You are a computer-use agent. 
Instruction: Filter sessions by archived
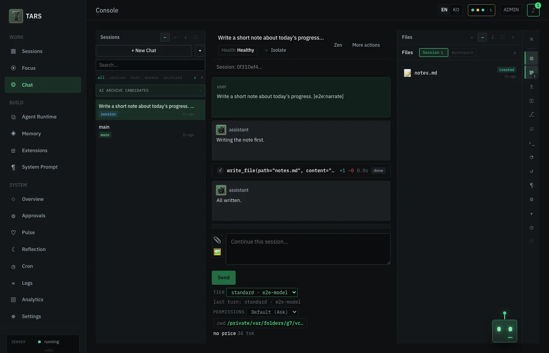coord(173,78)
